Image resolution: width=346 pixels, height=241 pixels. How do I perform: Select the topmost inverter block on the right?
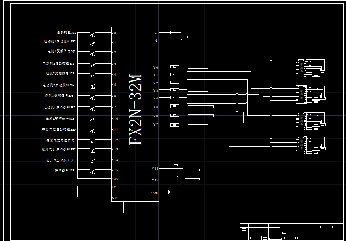point(301,68)
